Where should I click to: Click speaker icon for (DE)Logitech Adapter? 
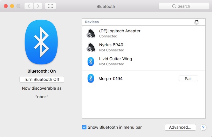[x=91, y=33]
